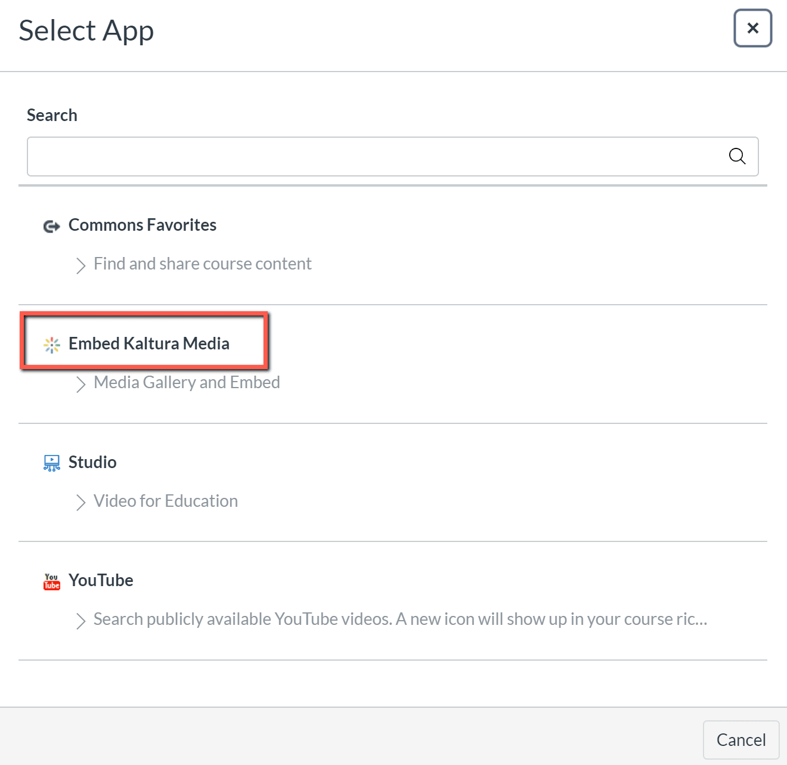Click the Search label
Screen dimensions: 787x765
click(52, 115)
